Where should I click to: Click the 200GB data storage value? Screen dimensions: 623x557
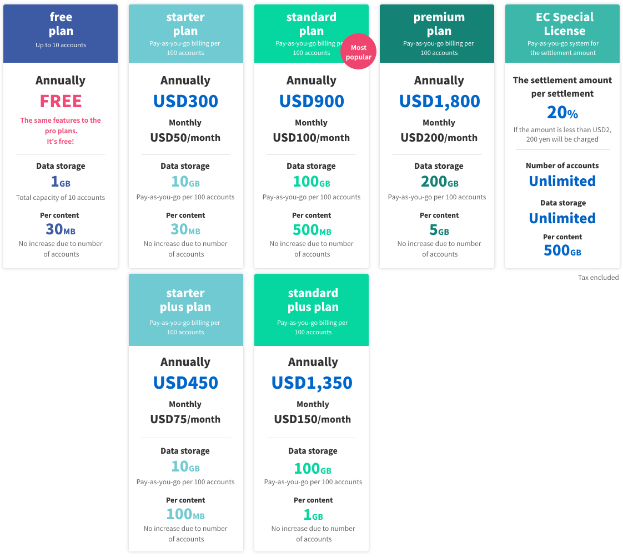click(x=439, y=182)
